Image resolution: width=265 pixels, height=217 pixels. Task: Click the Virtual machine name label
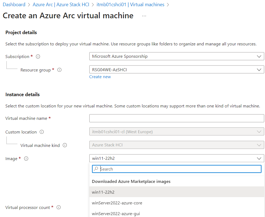tap(26, 118)
